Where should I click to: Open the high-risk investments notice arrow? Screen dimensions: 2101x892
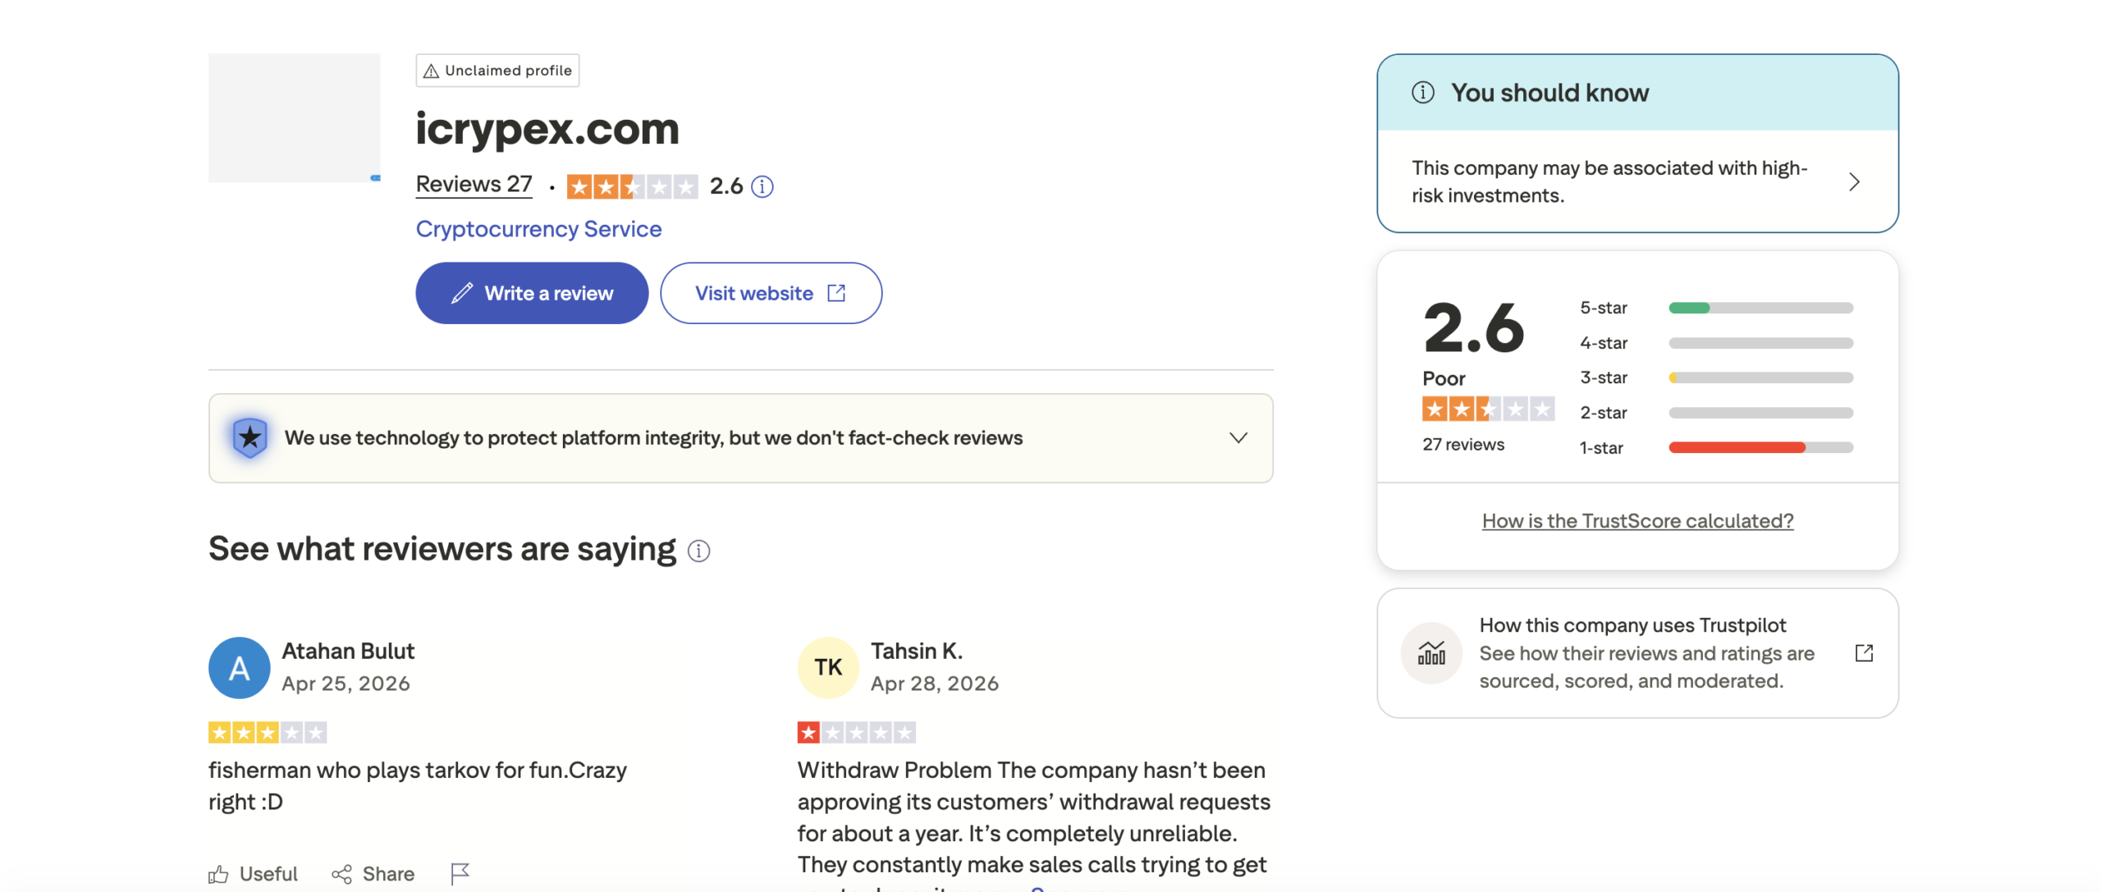tap(1854, 181)
